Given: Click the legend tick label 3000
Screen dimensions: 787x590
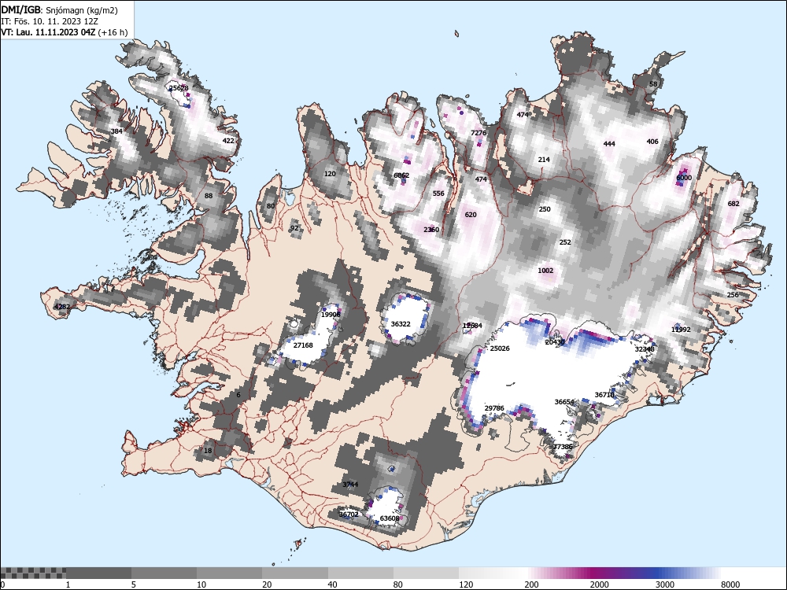Looking at the screenshot, I should [665, 584].
